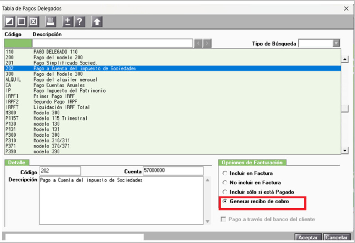Screen dimensions: 355x243
Task: Click the crossed-box delete toolbar icon
Action: click(33, 21)
